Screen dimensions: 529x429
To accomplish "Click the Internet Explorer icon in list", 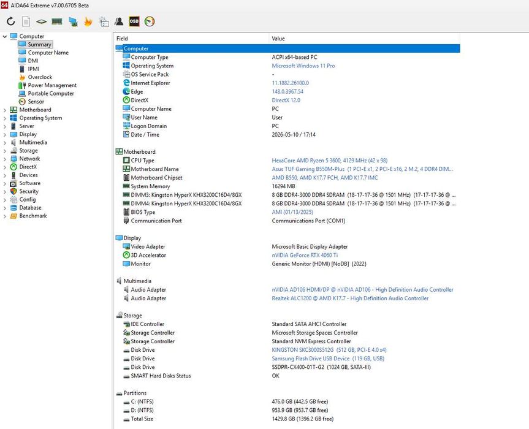I will click(x=126, y=83).
